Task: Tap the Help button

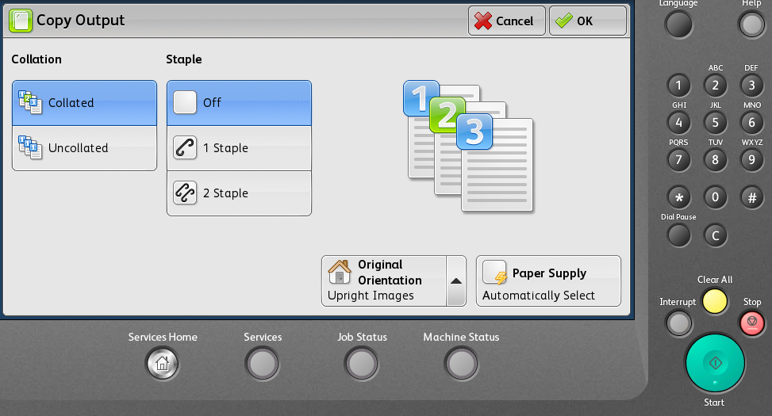Action: (x=751, y=24)
